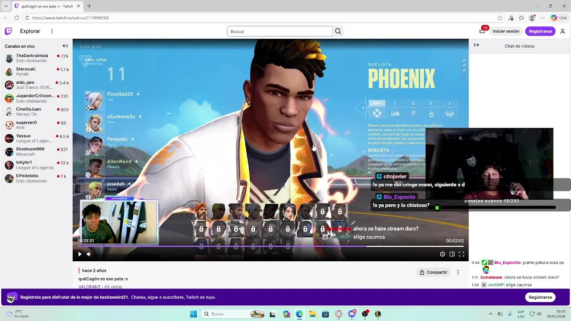Open Microsoft Store from taskbar

(325, 314)
